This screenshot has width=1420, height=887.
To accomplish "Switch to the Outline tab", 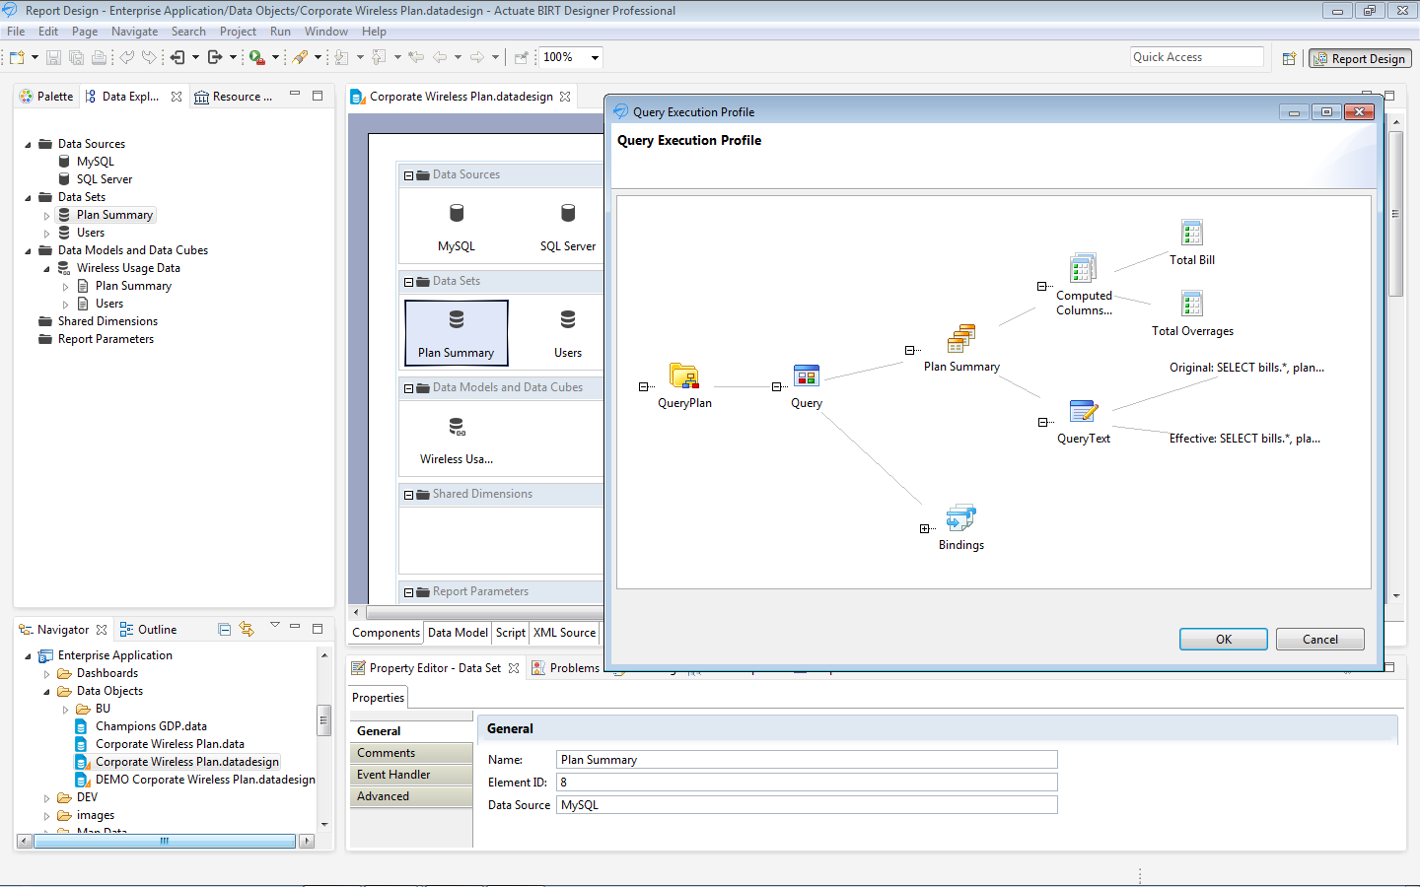I will [148, 630].
